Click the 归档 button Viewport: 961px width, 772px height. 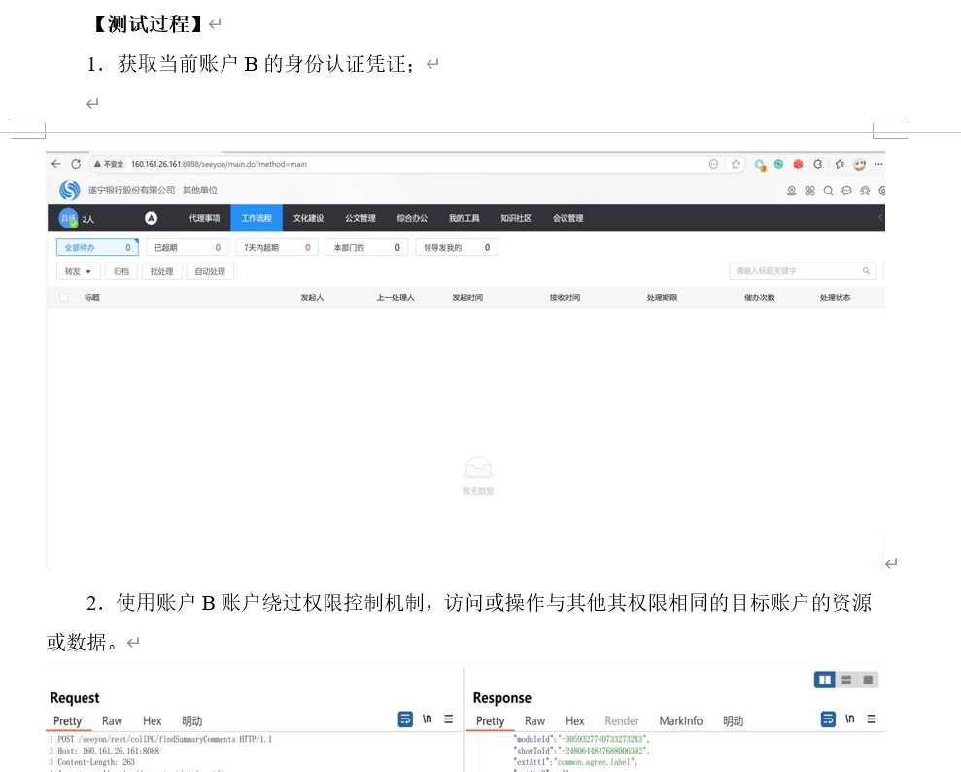121,271
